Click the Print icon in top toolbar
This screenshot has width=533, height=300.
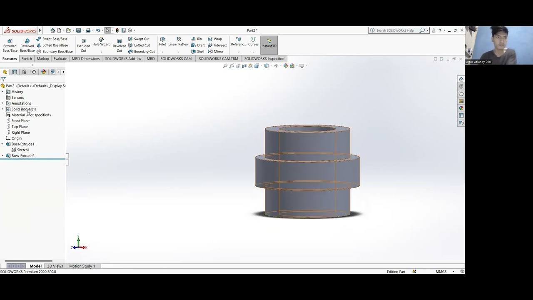tap(88, 30)
